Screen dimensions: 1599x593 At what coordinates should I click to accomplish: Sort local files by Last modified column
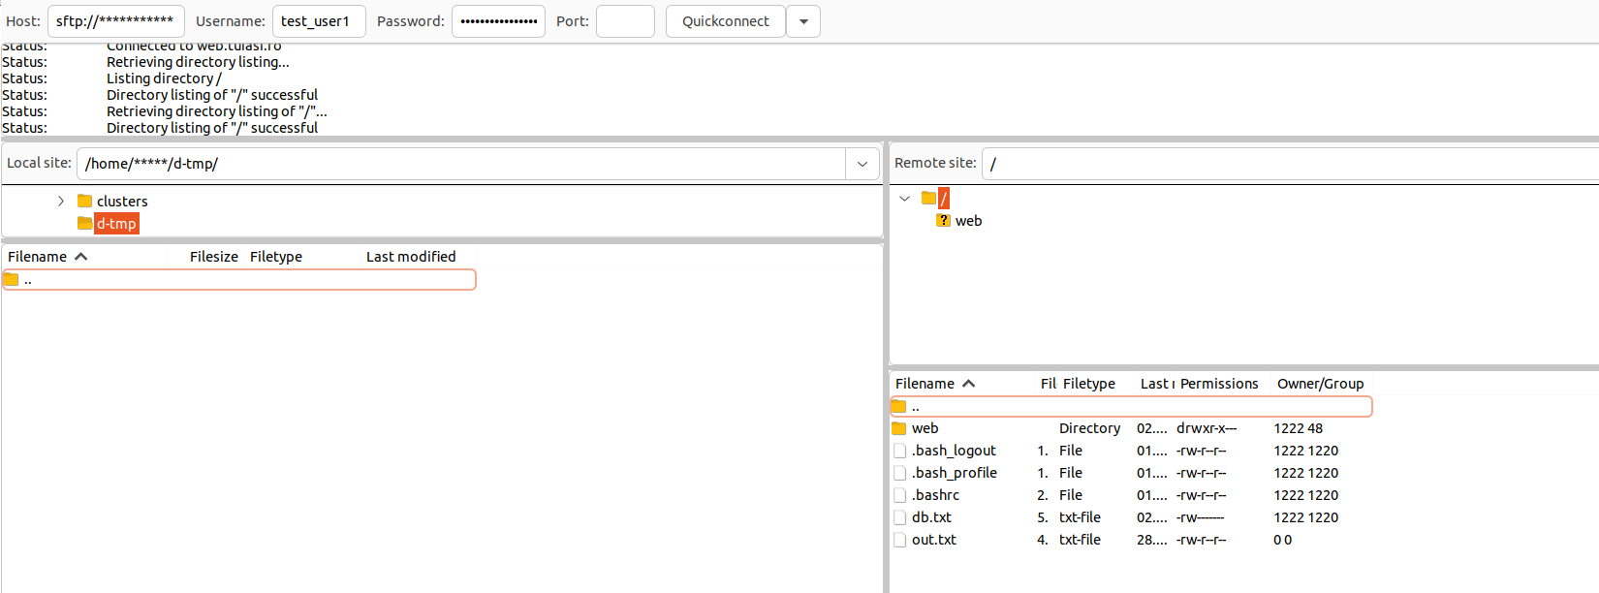[411, 257]
